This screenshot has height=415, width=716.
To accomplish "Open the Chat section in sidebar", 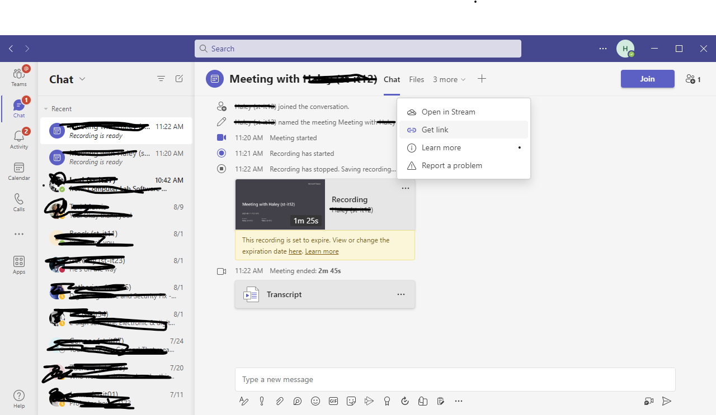I will tap(19, 108).
